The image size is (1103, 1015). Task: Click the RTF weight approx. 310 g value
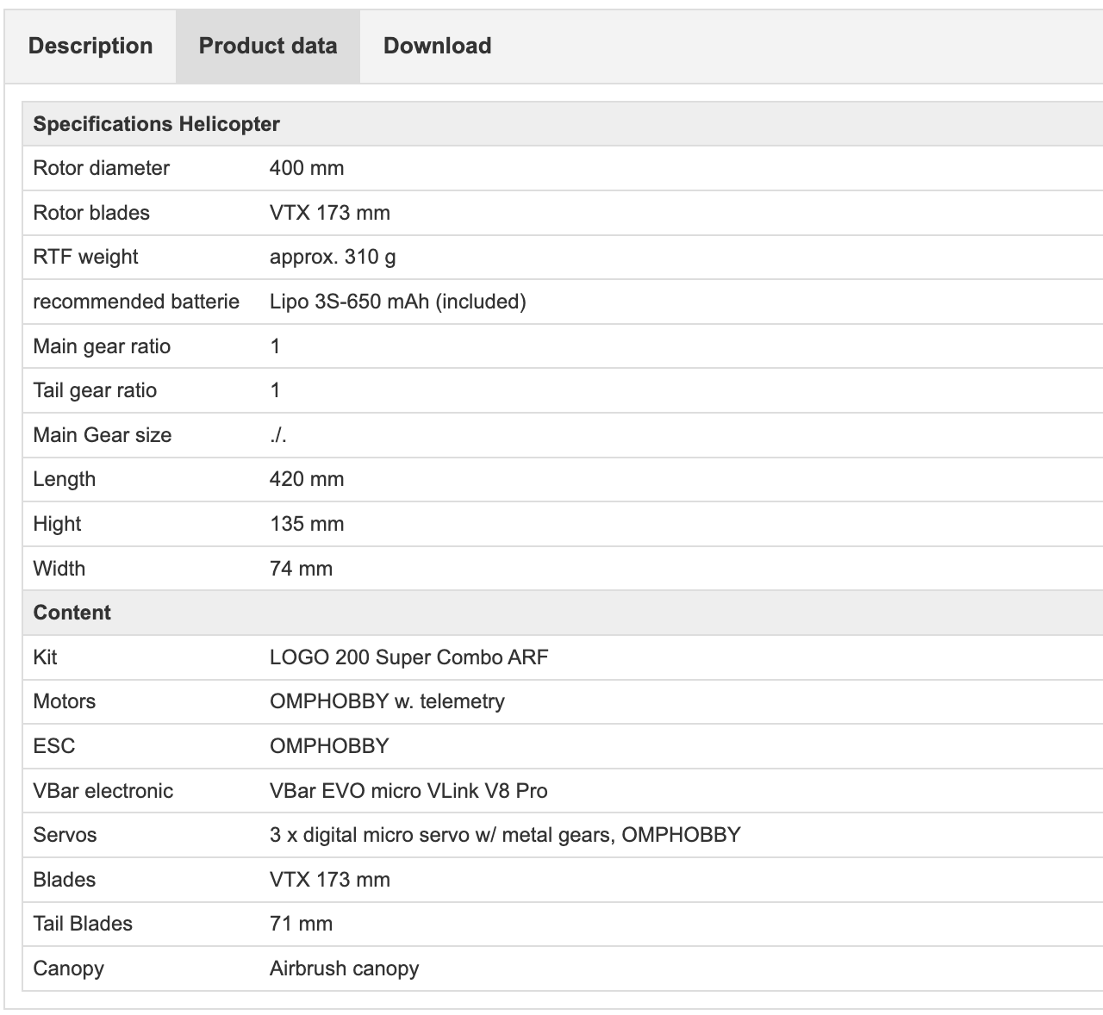333,257
